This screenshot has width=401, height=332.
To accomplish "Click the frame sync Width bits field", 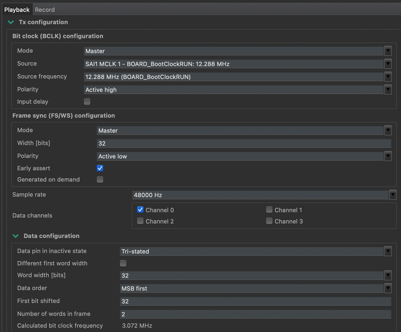I will pyautogui.click(x=244, y=143).
